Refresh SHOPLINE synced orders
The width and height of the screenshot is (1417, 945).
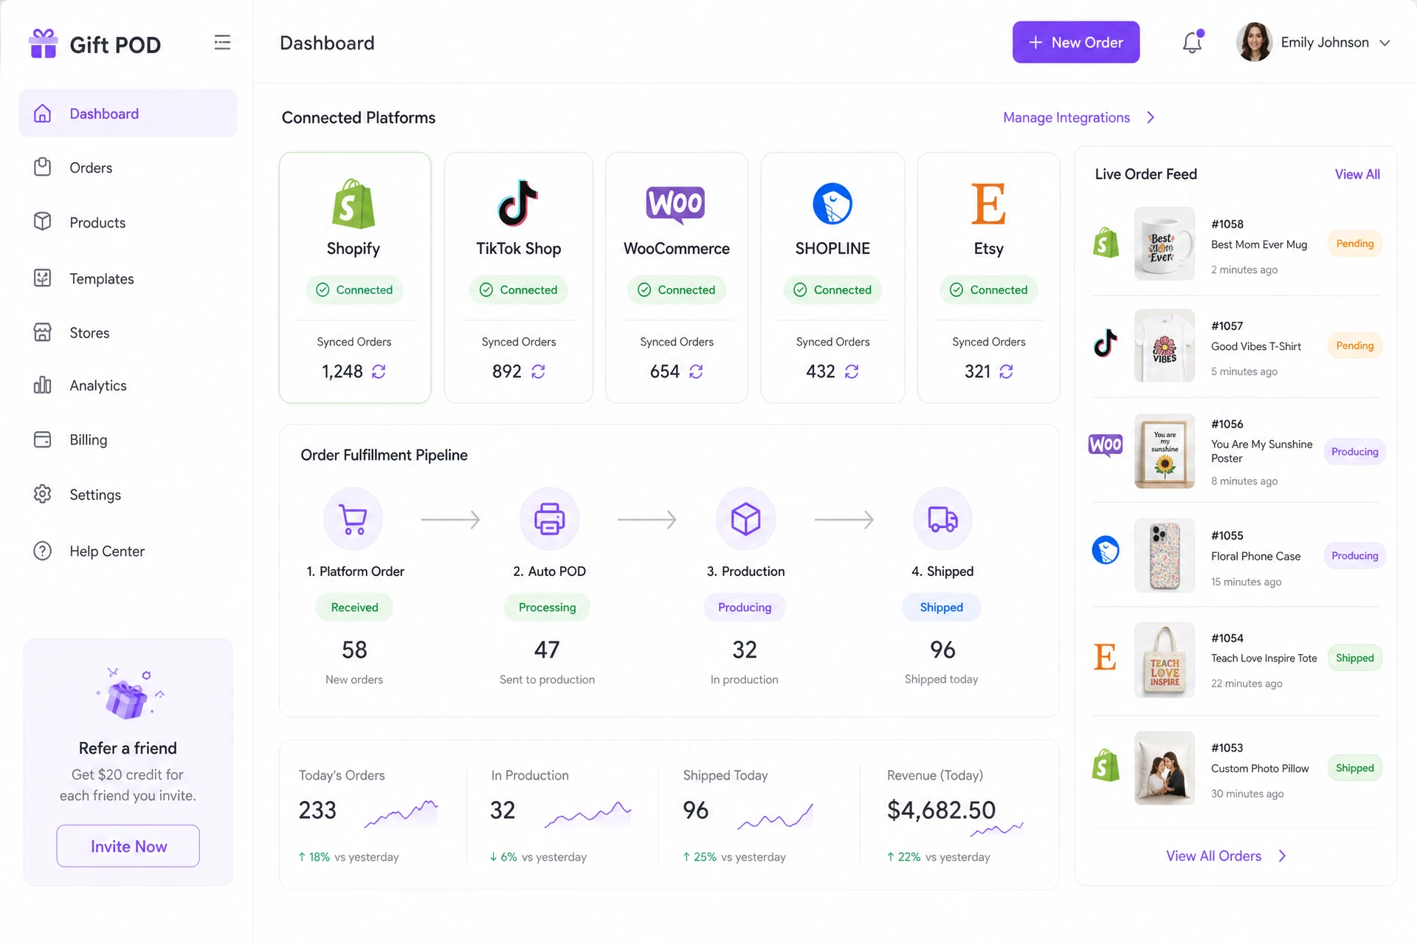click(852, 371)
